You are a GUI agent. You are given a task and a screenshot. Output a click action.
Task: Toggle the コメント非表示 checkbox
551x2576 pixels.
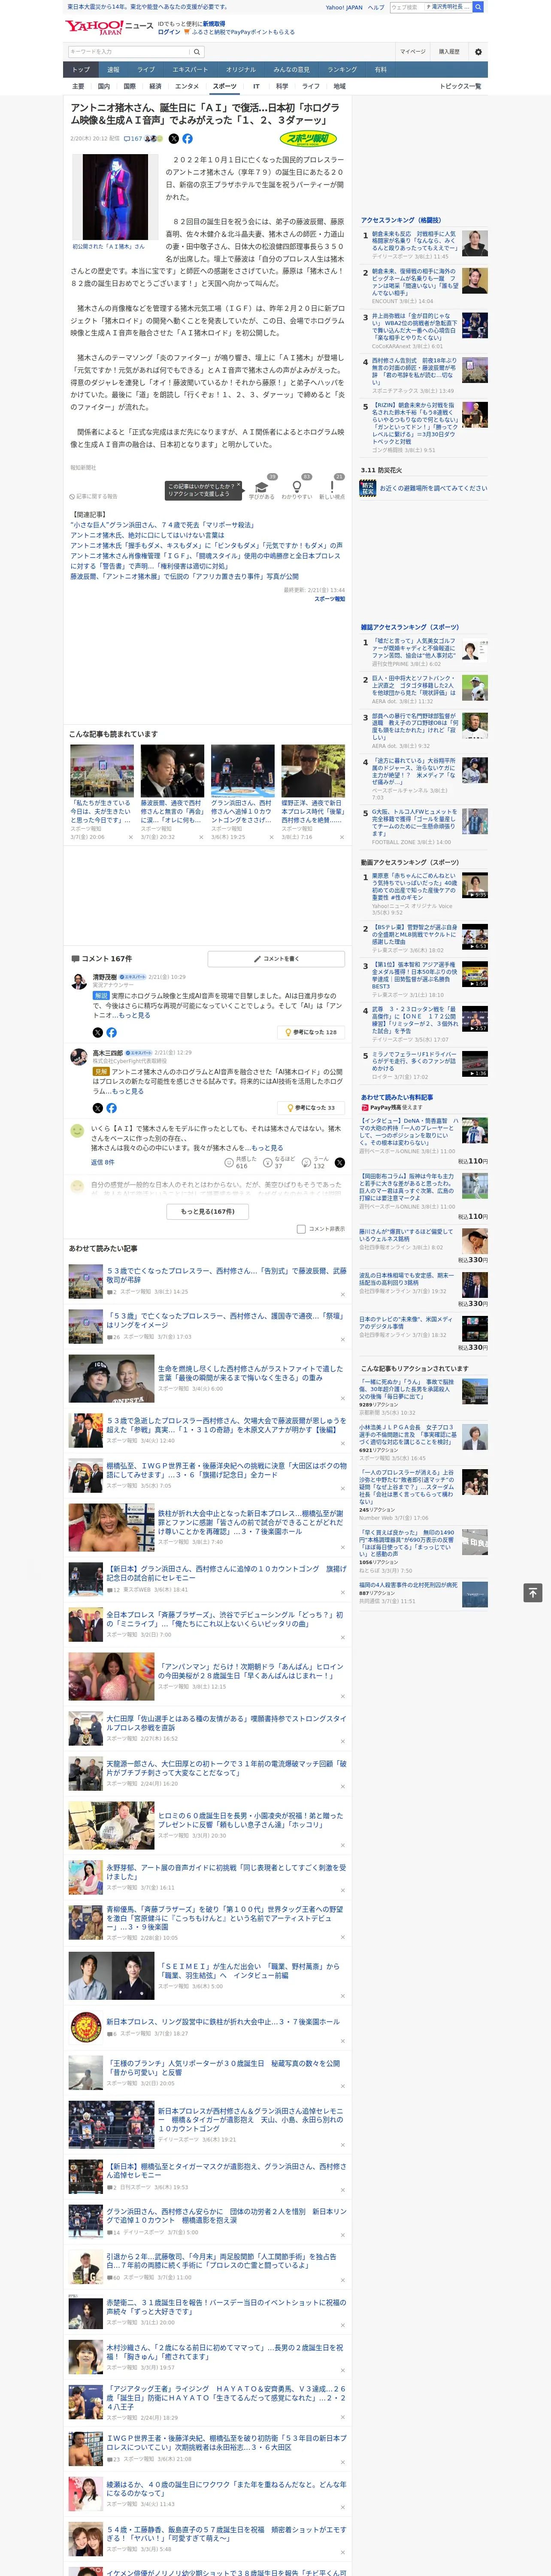[301, 1229]
